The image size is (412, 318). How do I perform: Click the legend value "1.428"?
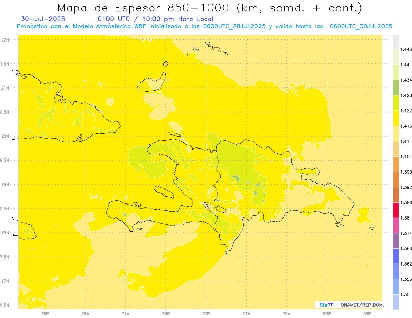407,95
